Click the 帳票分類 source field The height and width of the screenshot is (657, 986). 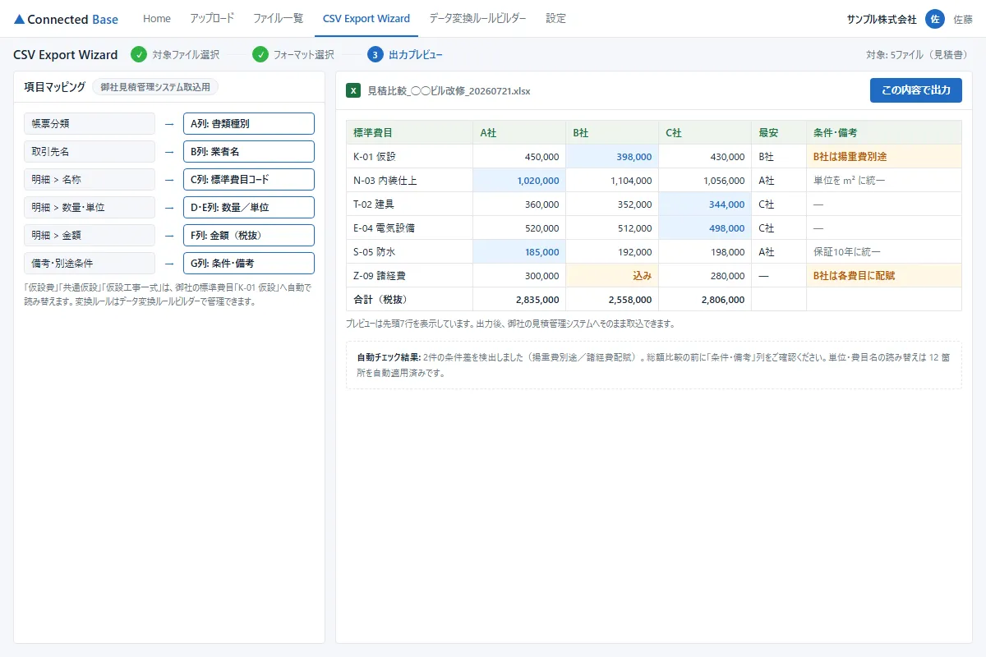90,123
